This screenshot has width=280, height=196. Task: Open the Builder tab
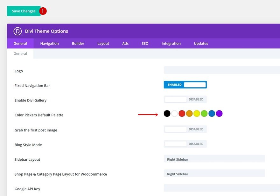pyautogui.click(x=78, y=43)
